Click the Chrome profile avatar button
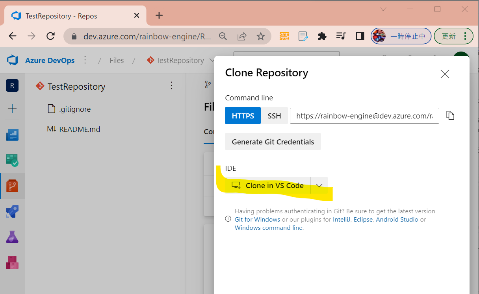 pyautogui.click(x=401, y=36)
